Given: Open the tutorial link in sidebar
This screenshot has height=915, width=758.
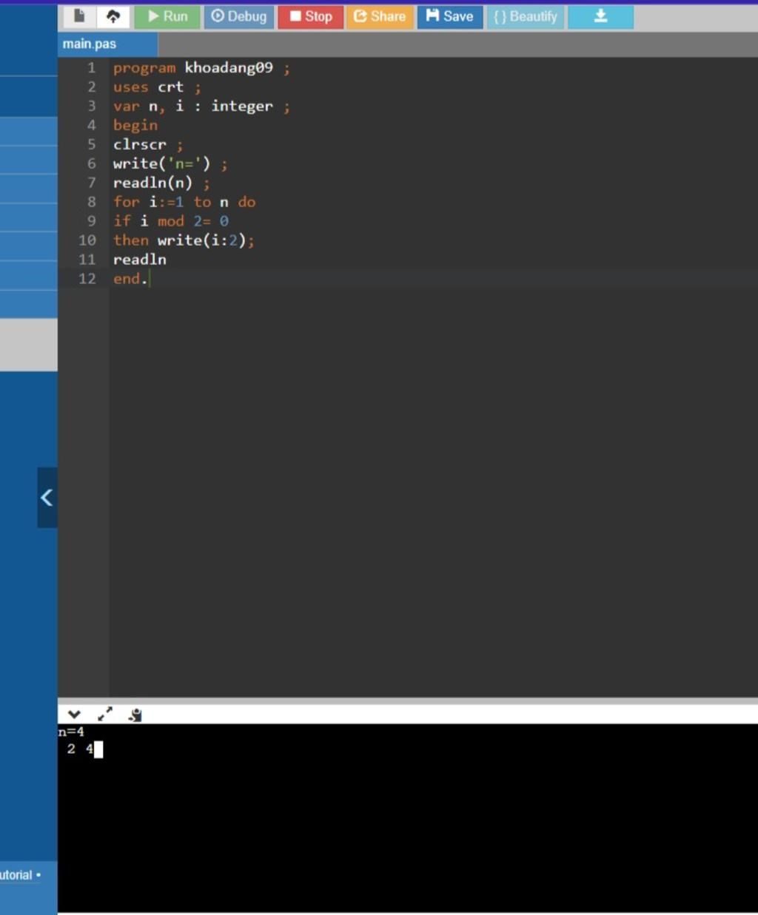Looking at the screenshot, I should pyautogui.click(x=20, y=875).
